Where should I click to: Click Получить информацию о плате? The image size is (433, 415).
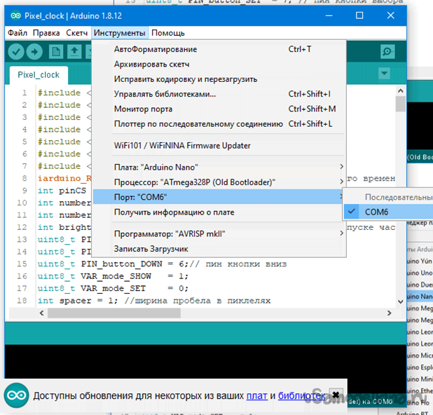pyautogui.click(x=219, y=212)
